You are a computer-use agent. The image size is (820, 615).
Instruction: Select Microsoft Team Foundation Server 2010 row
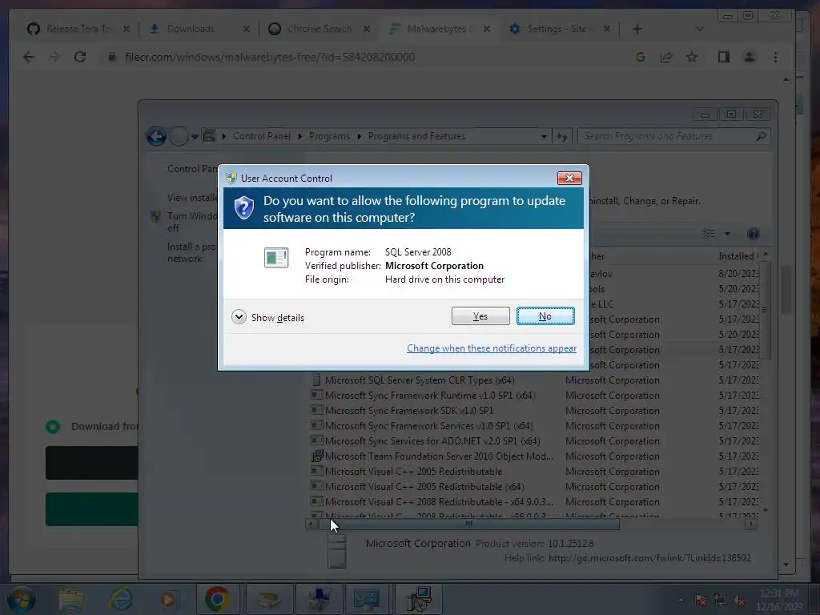pos(534,456)
